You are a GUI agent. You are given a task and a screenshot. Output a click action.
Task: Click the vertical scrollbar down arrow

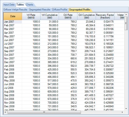[126, 109]
